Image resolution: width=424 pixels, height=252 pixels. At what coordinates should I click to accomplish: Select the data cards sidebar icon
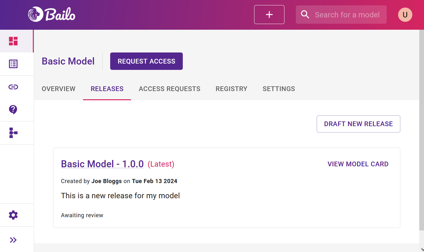coord(13,64)
